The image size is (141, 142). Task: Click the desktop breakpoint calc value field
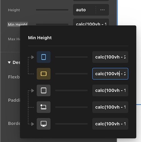pyautogui.click(x=110, y=124)
